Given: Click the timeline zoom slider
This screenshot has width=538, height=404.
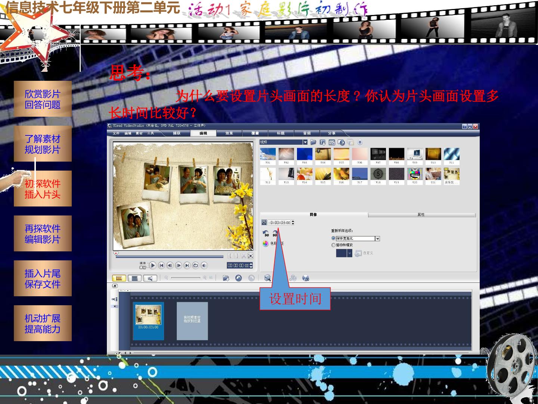Looking at the screenshot, I should click(186, 278).
